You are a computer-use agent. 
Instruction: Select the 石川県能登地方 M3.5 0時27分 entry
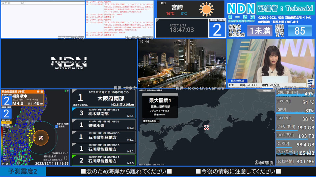[104, 160]
